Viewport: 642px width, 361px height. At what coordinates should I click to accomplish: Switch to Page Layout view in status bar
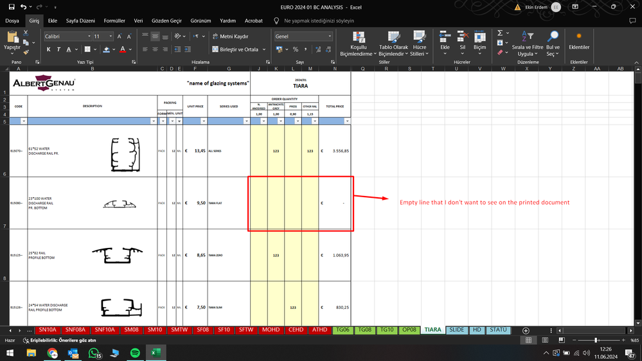click(x=545, y=340)
